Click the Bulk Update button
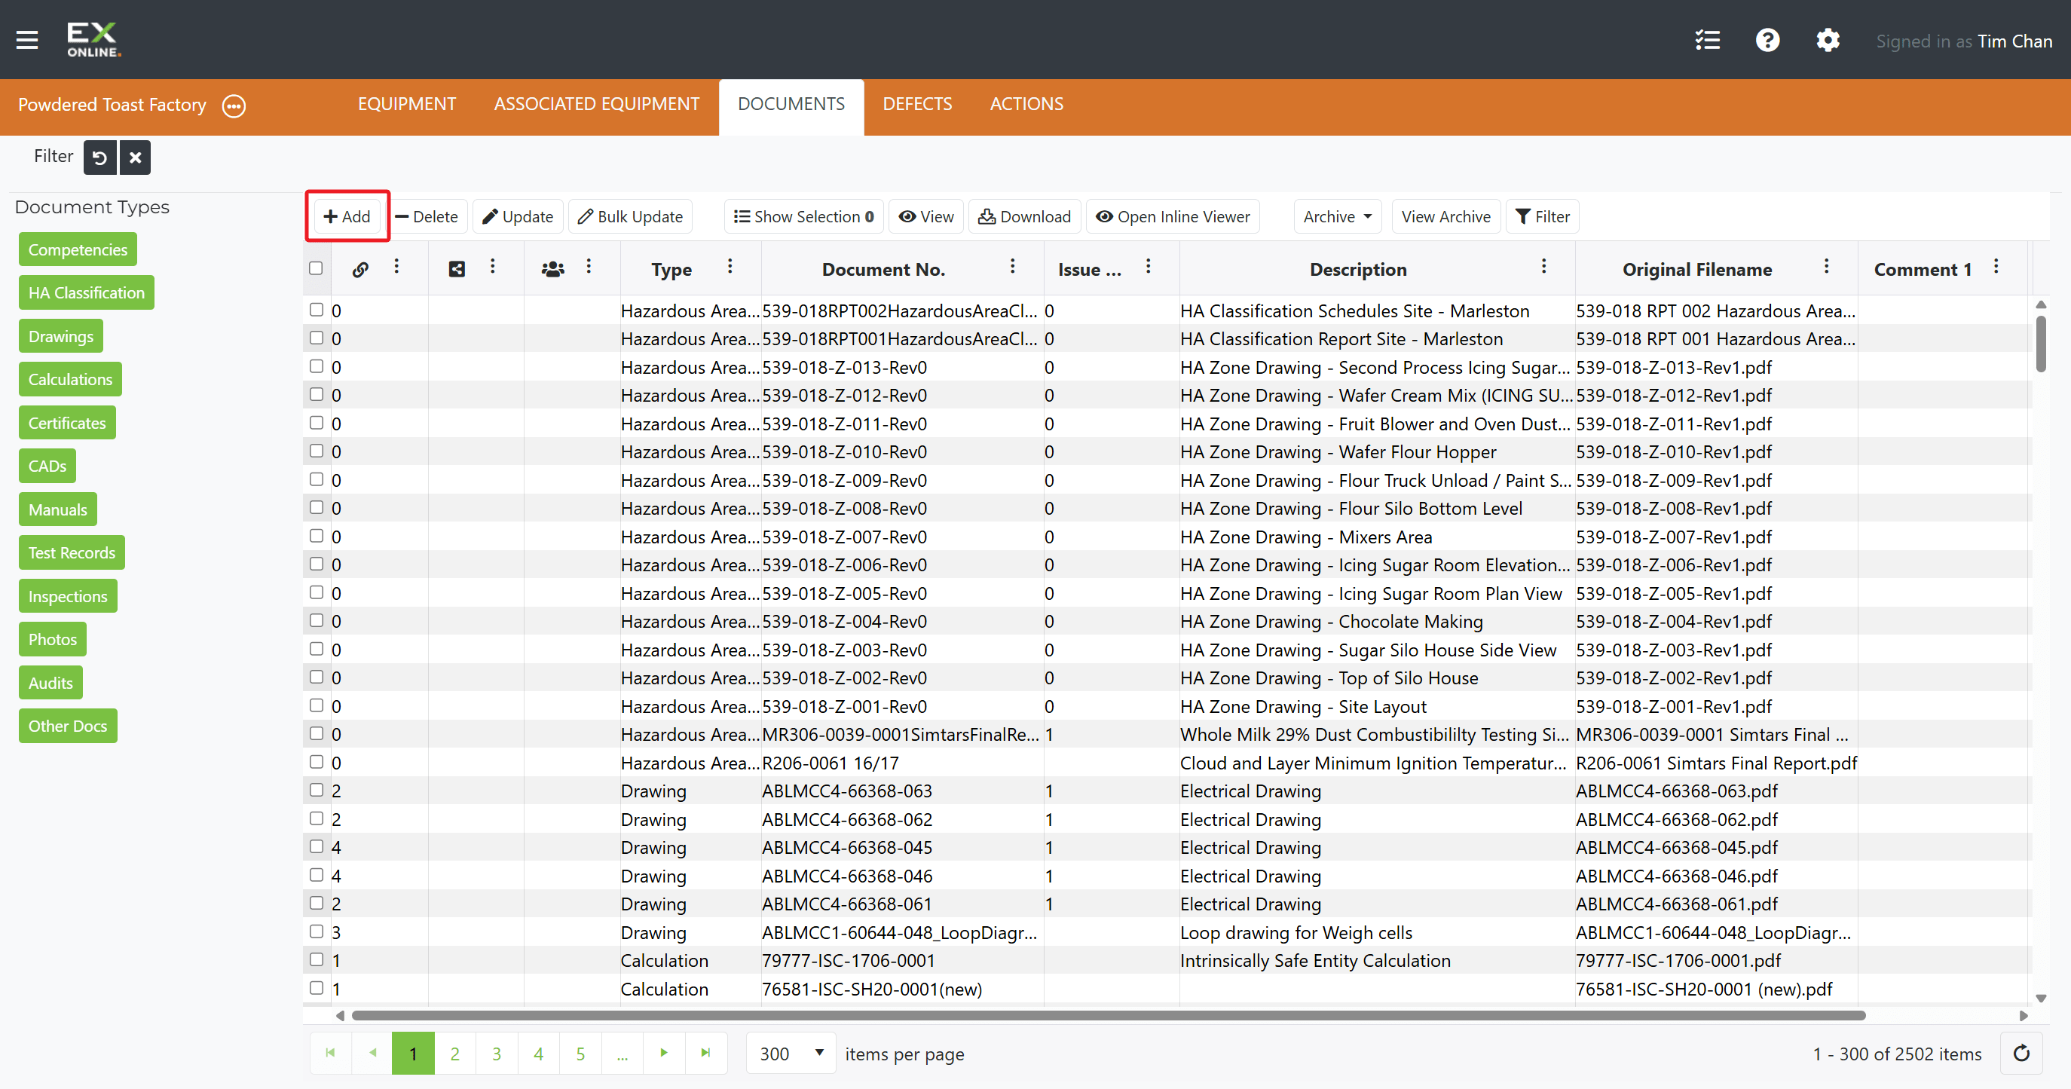Screen dimensions: 2071x1089 630,217
